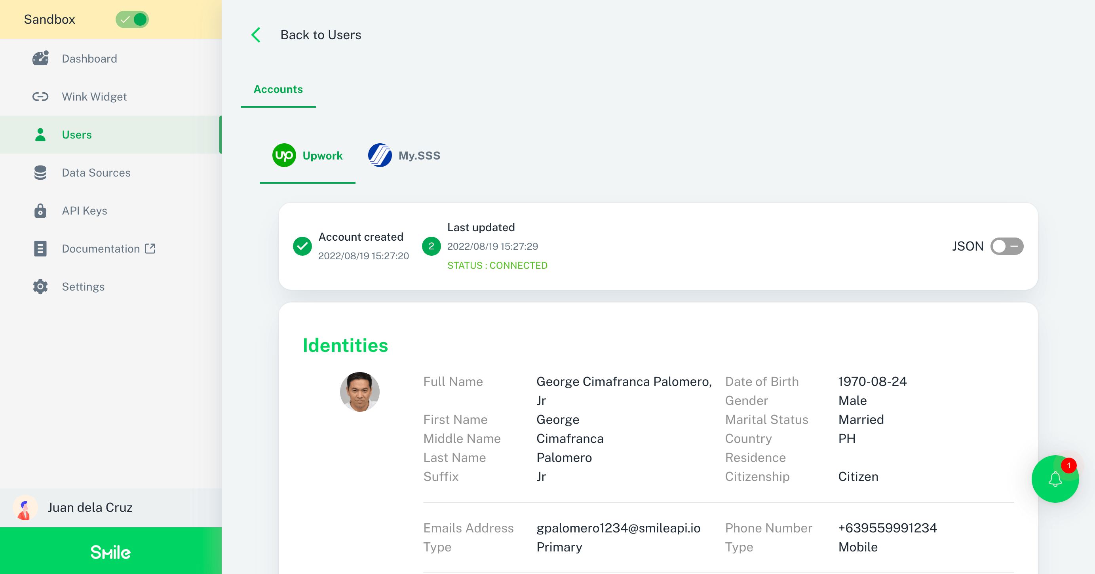
Task: Select the Accounts tab
Action: tap(278, 89)
